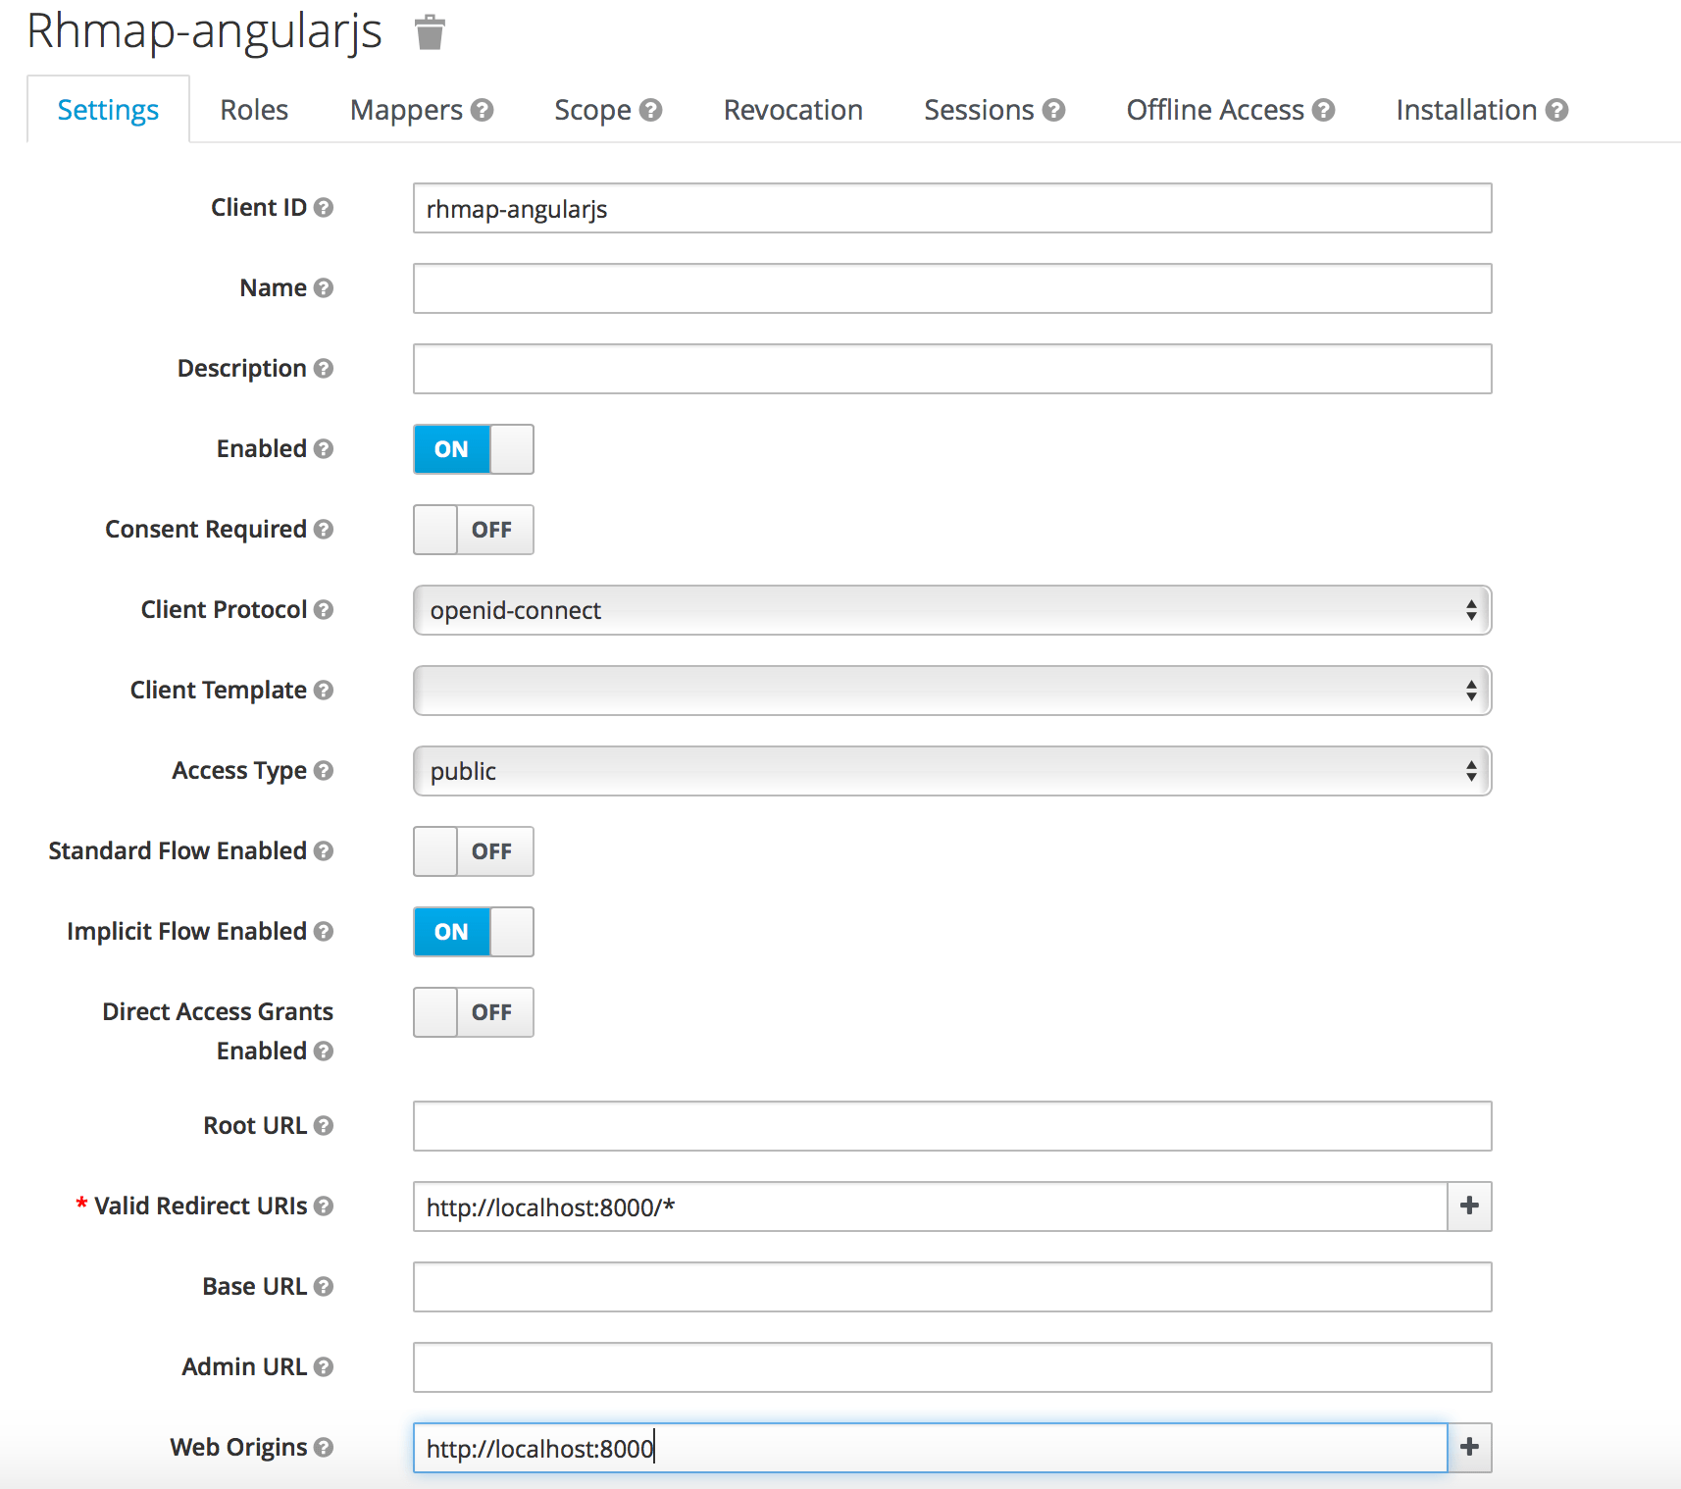
Task: View help for Access Type setting
Action: (x=325, y=771)
